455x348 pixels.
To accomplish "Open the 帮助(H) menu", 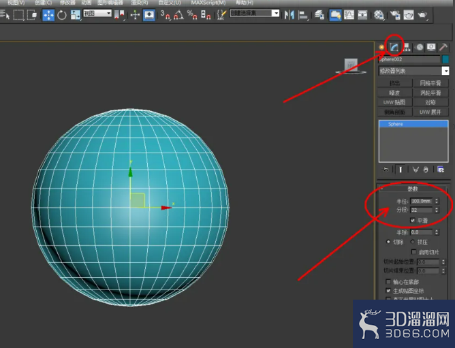I will pyautogui.click(x=245, y=3).
